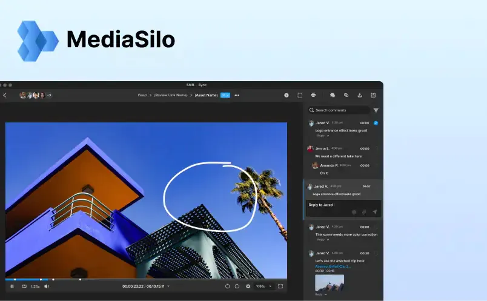Click Reply under the attached clip thumbnail
Viewport: 487px width, 301px height.
coord(320,294)
